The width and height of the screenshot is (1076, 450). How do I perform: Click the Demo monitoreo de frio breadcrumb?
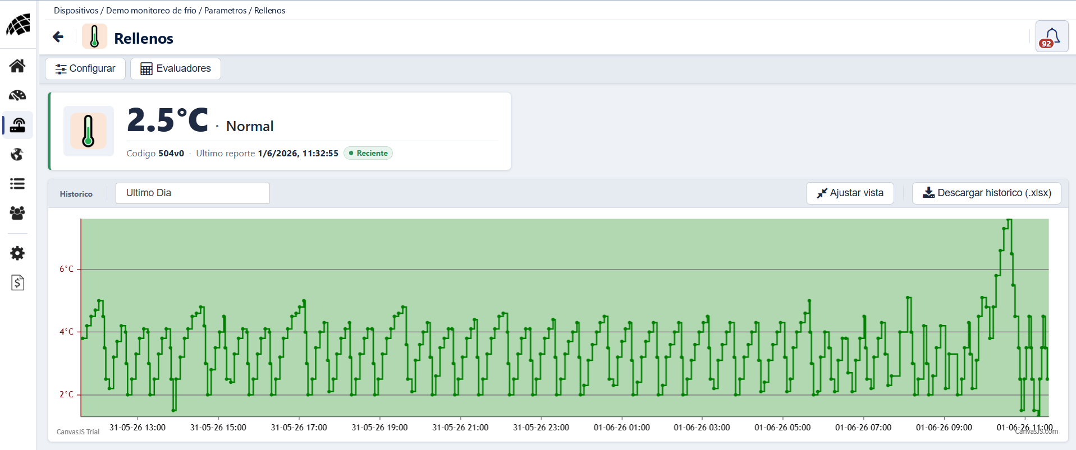coord(151,11)
